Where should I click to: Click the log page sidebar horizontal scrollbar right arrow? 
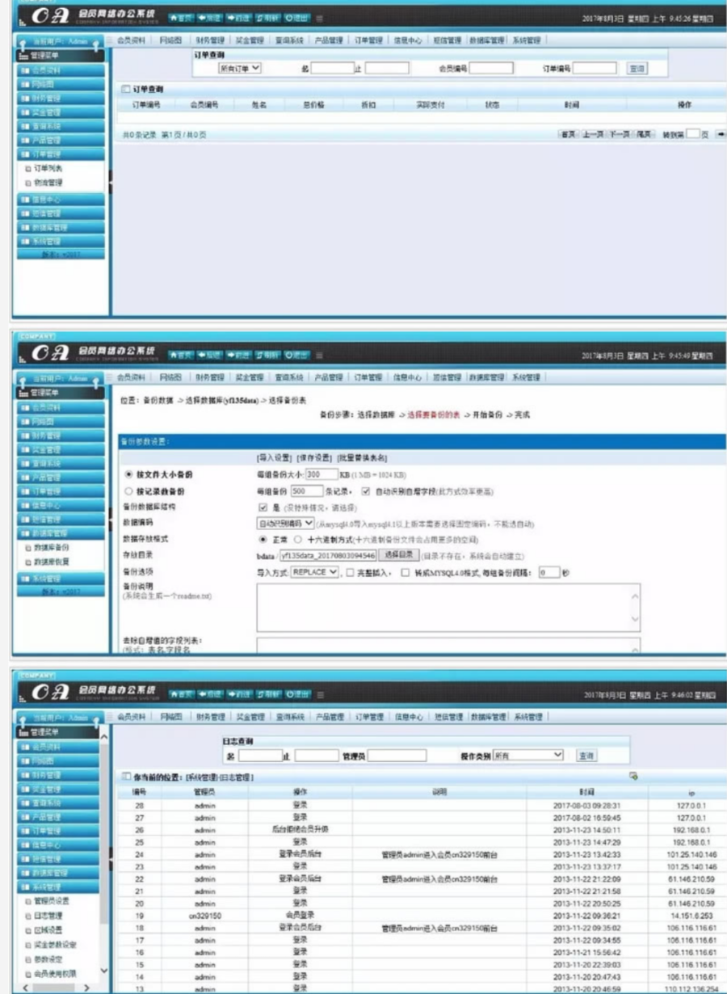tap(87, 988)
